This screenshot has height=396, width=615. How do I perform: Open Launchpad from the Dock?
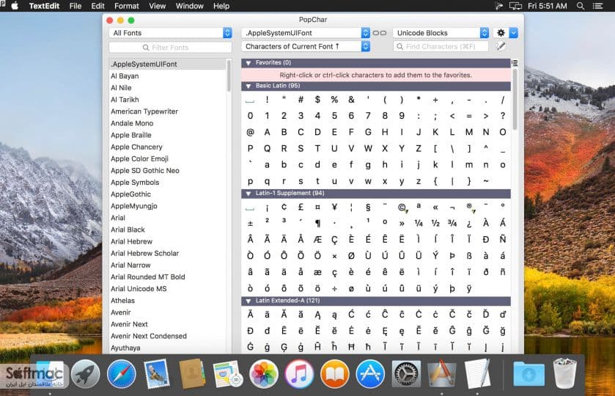click(86, 374)
